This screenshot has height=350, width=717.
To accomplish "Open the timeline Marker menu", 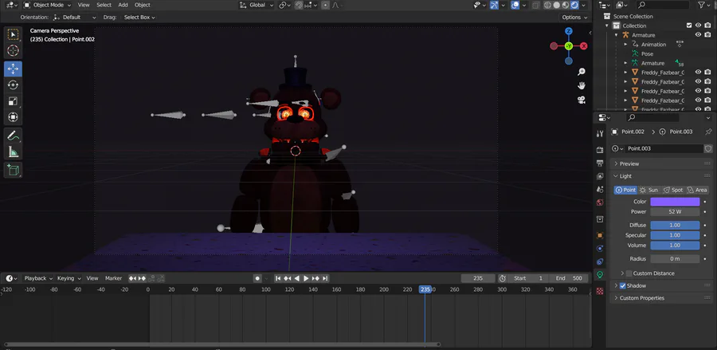I will pos(113,278).
